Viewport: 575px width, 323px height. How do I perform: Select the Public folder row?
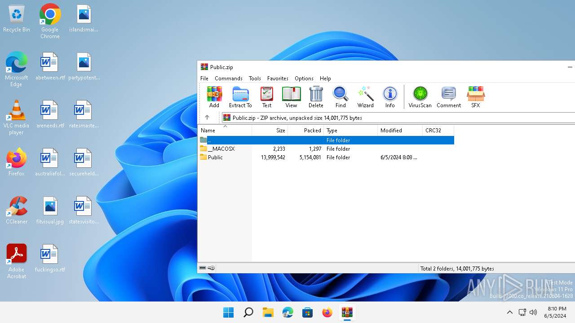[326, 157]
